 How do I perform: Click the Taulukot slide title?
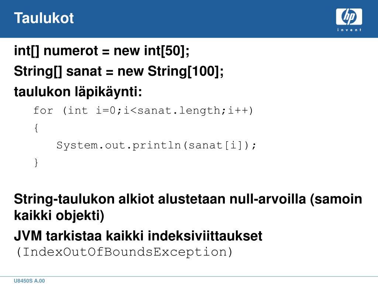44,18
